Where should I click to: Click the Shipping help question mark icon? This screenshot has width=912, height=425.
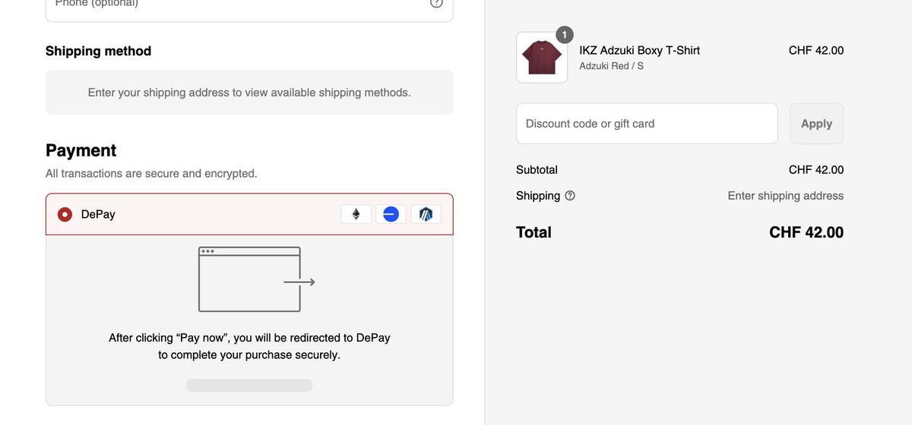tap(570, 196)
